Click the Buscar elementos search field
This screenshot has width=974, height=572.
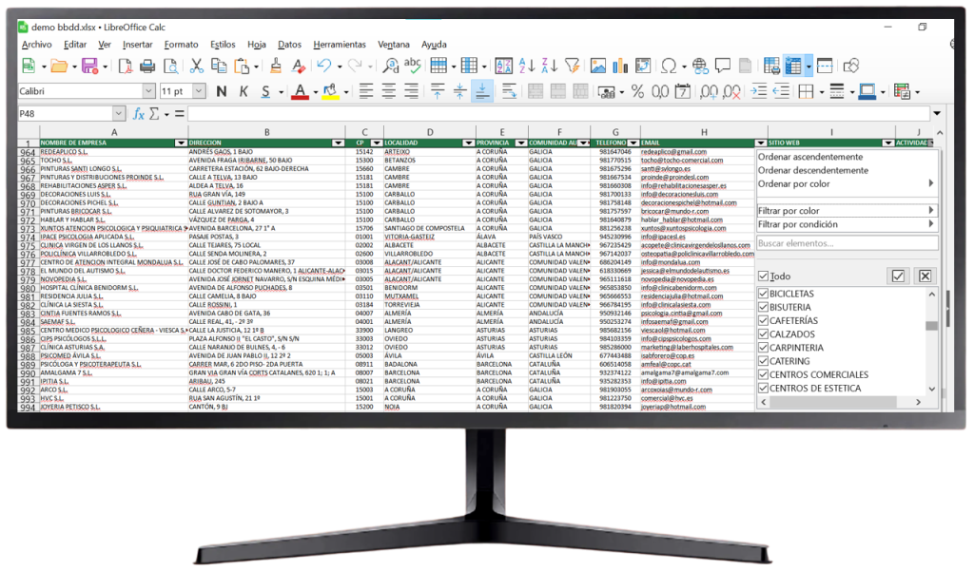[x=846, y=243]
